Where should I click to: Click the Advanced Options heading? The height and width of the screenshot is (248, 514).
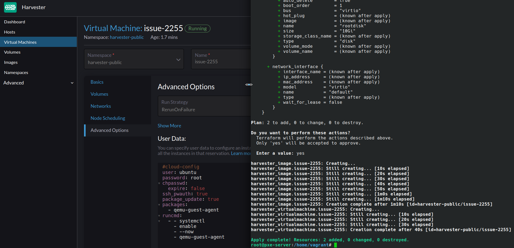tap(186, 87)
